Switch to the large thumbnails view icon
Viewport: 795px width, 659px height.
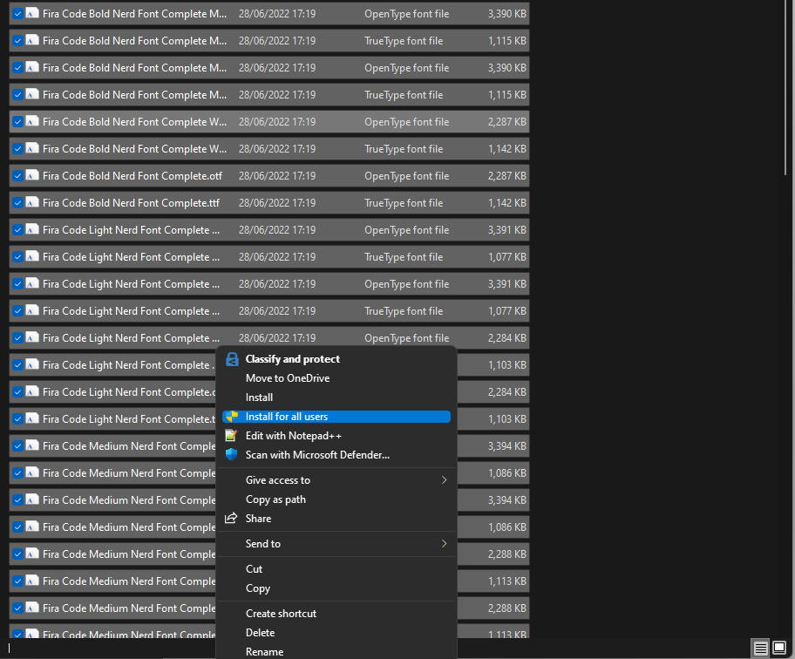[779, 648]
